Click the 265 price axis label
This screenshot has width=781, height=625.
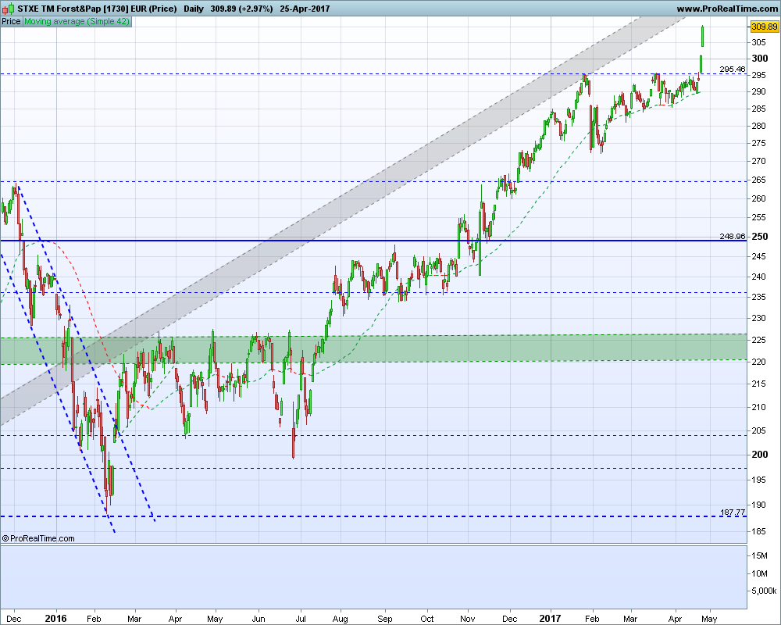(758, 180)
